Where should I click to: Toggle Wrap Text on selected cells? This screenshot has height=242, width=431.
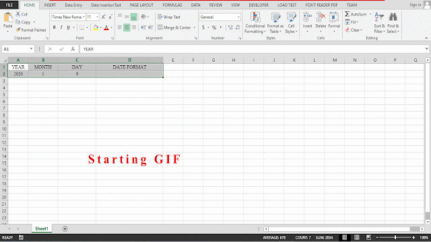(x=169, y=17)
